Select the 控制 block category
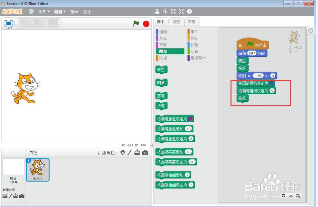Screen dimensions: 318x207 193,38
